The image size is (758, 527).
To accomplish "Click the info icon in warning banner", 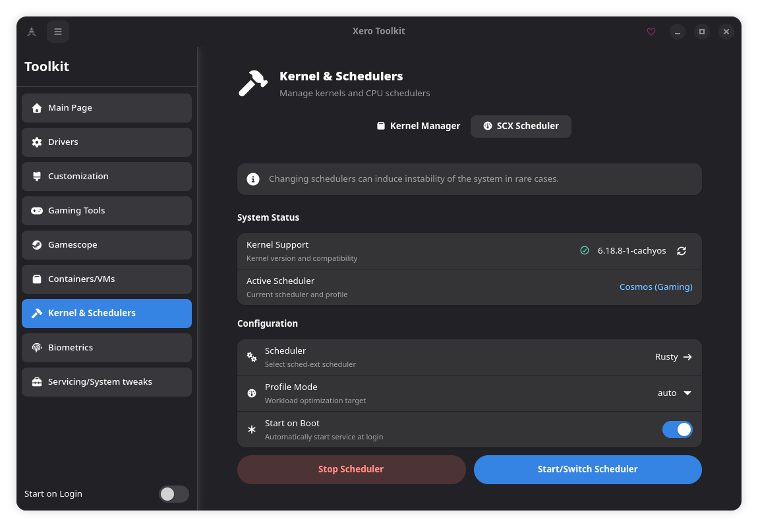I will point(252,179).
